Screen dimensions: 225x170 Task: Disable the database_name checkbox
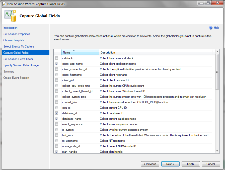pos(57,119)
